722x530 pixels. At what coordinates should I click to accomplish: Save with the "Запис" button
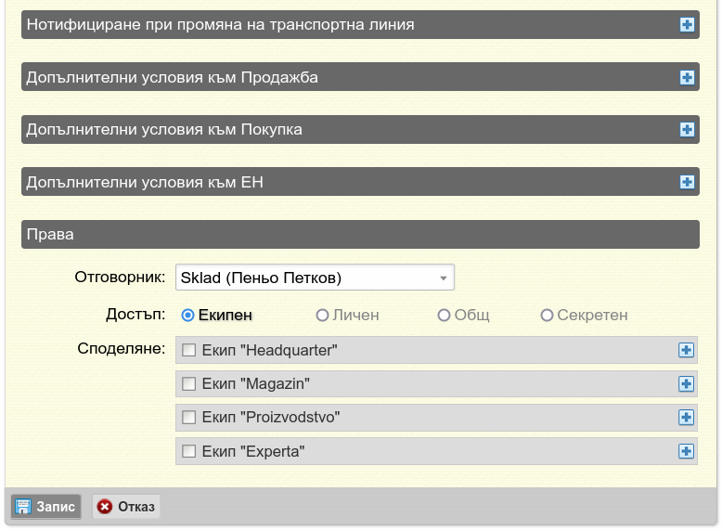pos(46,507)
